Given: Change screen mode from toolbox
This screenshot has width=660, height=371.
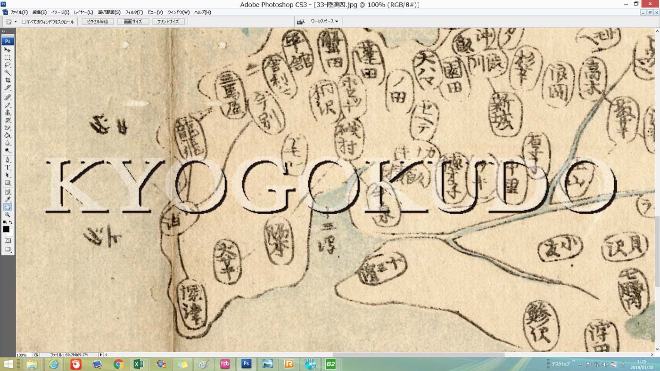Looking at the screenshot, I should 8,250.
